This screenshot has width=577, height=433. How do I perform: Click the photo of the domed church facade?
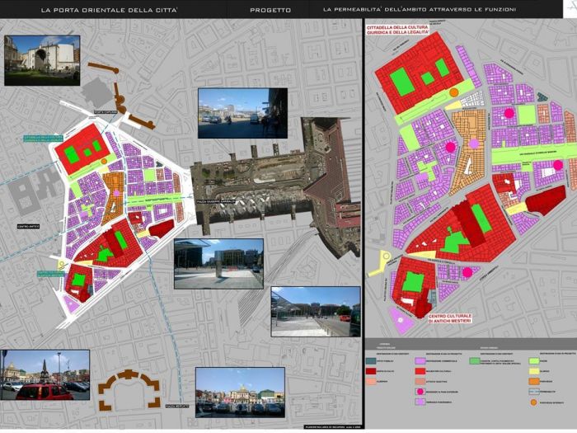(240, 392)
